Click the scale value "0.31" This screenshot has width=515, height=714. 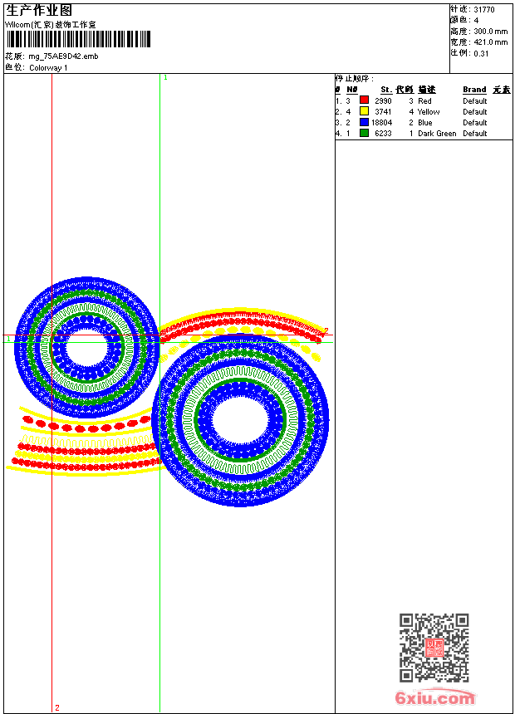(x=481, y=53)
